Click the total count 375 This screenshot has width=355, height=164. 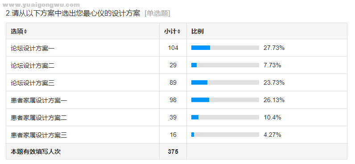click(x=173, y=152)
